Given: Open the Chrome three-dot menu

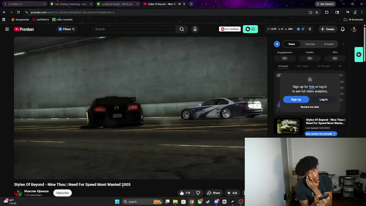Looking at the screenshot, I should coord(362,12).
